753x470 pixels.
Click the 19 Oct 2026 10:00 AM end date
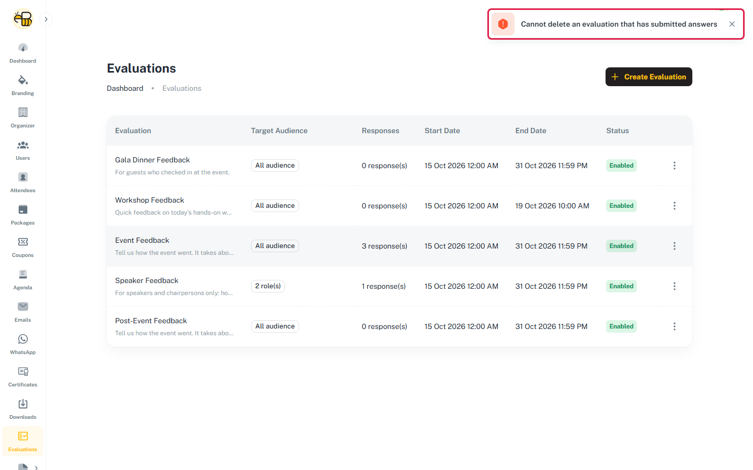tap(552, 206)
